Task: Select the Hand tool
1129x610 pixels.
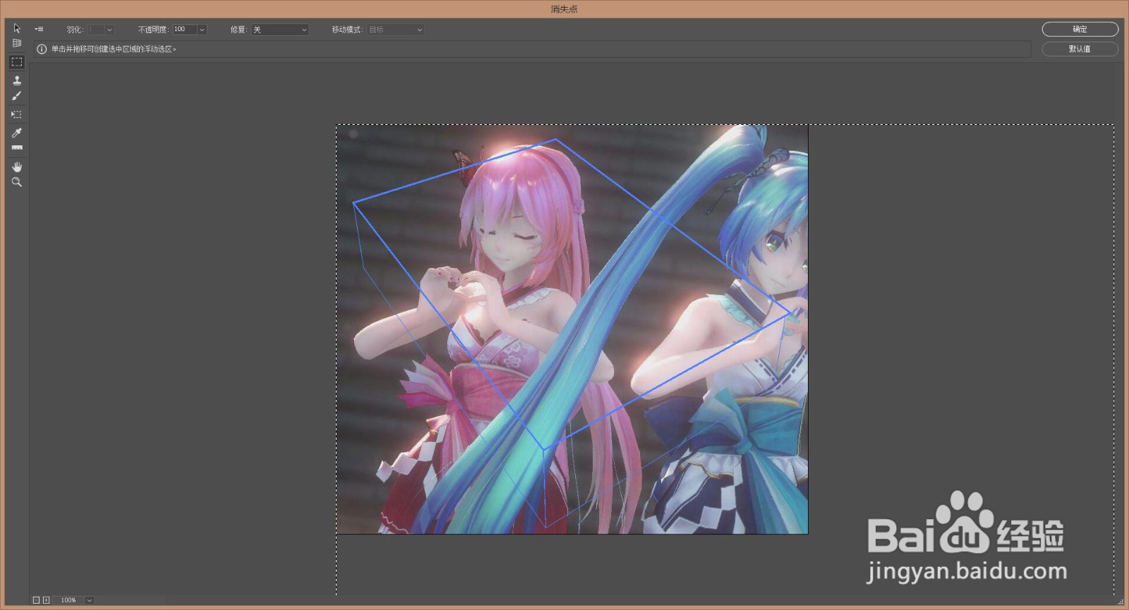Action: [x=17, y=166]
